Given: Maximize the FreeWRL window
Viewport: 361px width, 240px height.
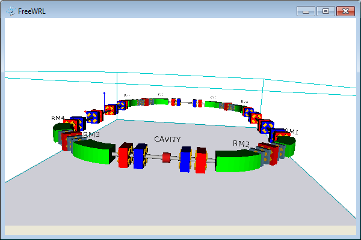Looking at the screenshot, I should pos(326,11).
